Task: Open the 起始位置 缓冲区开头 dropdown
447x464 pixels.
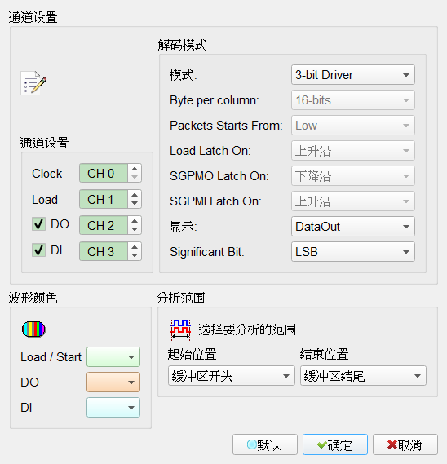Action: pyautogui.click(x=232, y=376)
